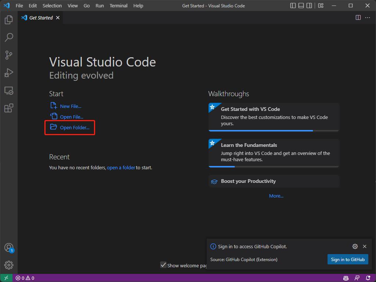
Task: Open the Accounts icon with badge
Action: (x=9, y=248)
